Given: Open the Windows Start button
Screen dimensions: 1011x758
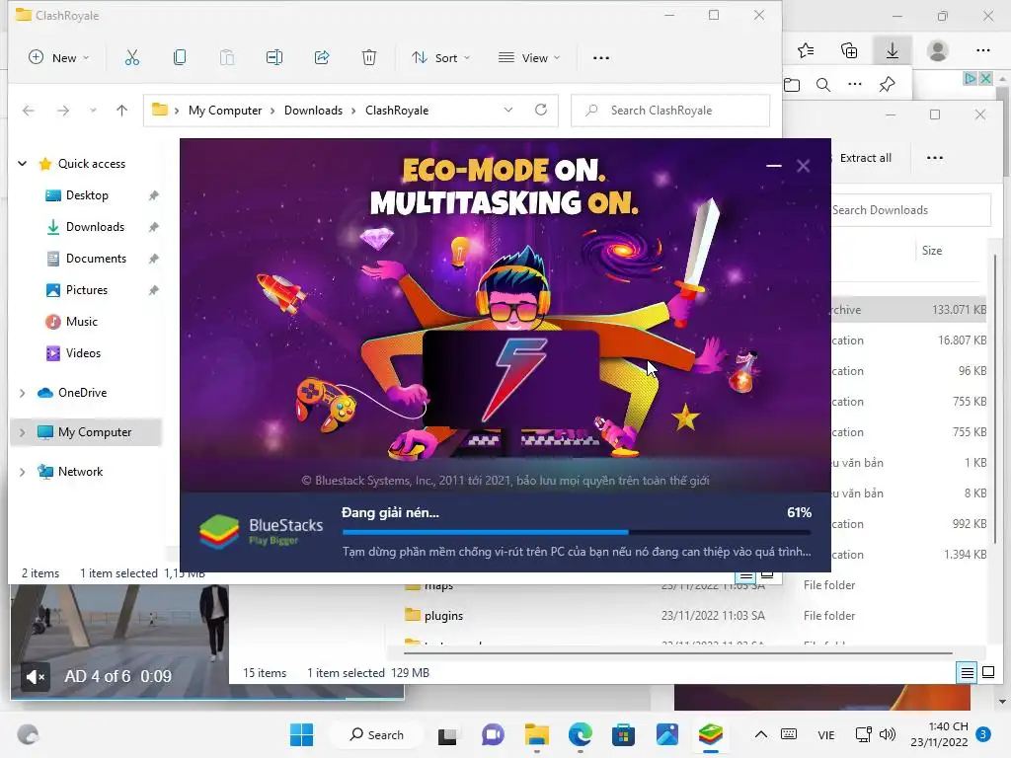Looking at the screenshot, I should 302,734.
